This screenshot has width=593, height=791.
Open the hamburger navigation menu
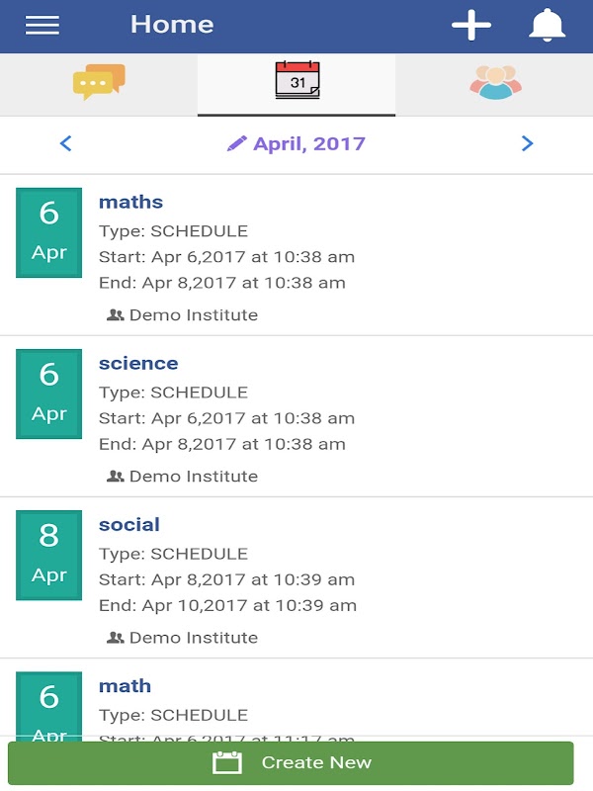pyautogui.click(x=42, y=26)
